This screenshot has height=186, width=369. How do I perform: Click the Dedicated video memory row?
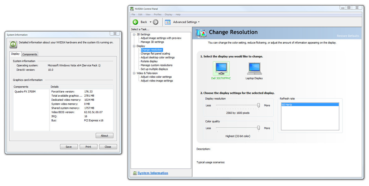pyautogui.click(x=82, y=100)
